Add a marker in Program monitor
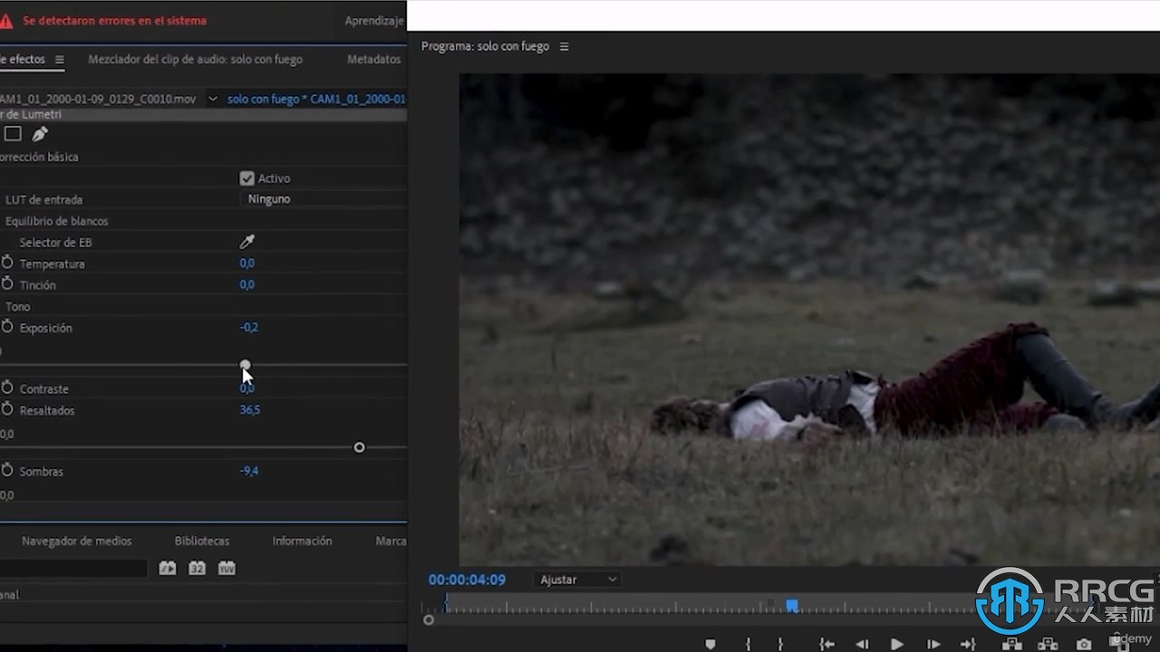 click(710, 644)
